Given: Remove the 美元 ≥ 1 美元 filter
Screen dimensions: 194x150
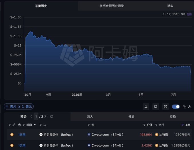Looking at the screenshot, I should tap(7, 106).
